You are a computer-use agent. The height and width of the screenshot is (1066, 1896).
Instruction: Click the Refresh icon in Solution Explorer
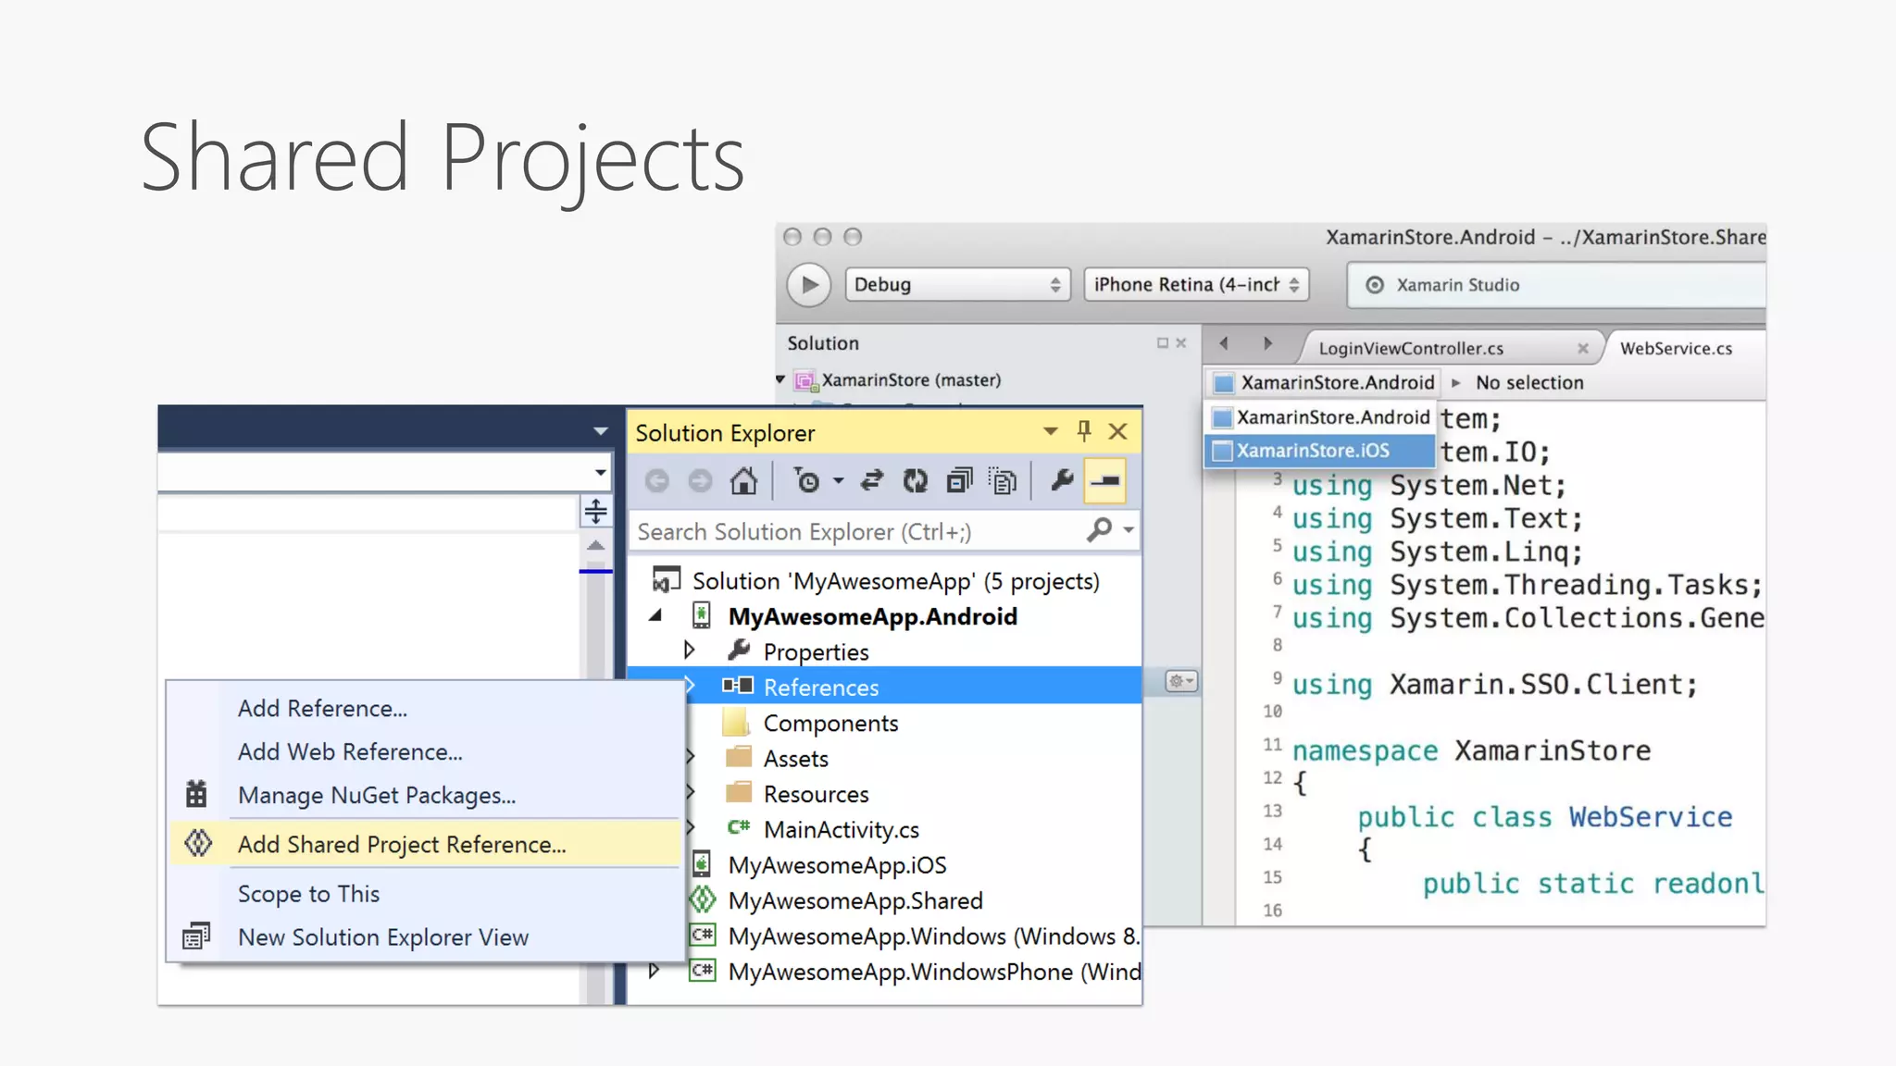point(915,481)
